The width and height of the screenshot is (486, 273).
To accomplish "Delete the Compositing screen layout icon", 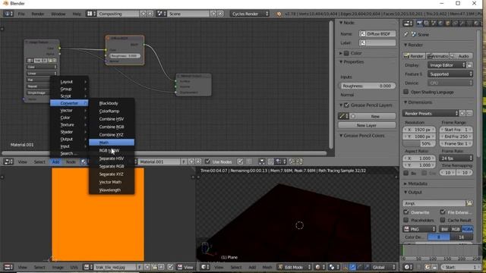I will [150, 14].
